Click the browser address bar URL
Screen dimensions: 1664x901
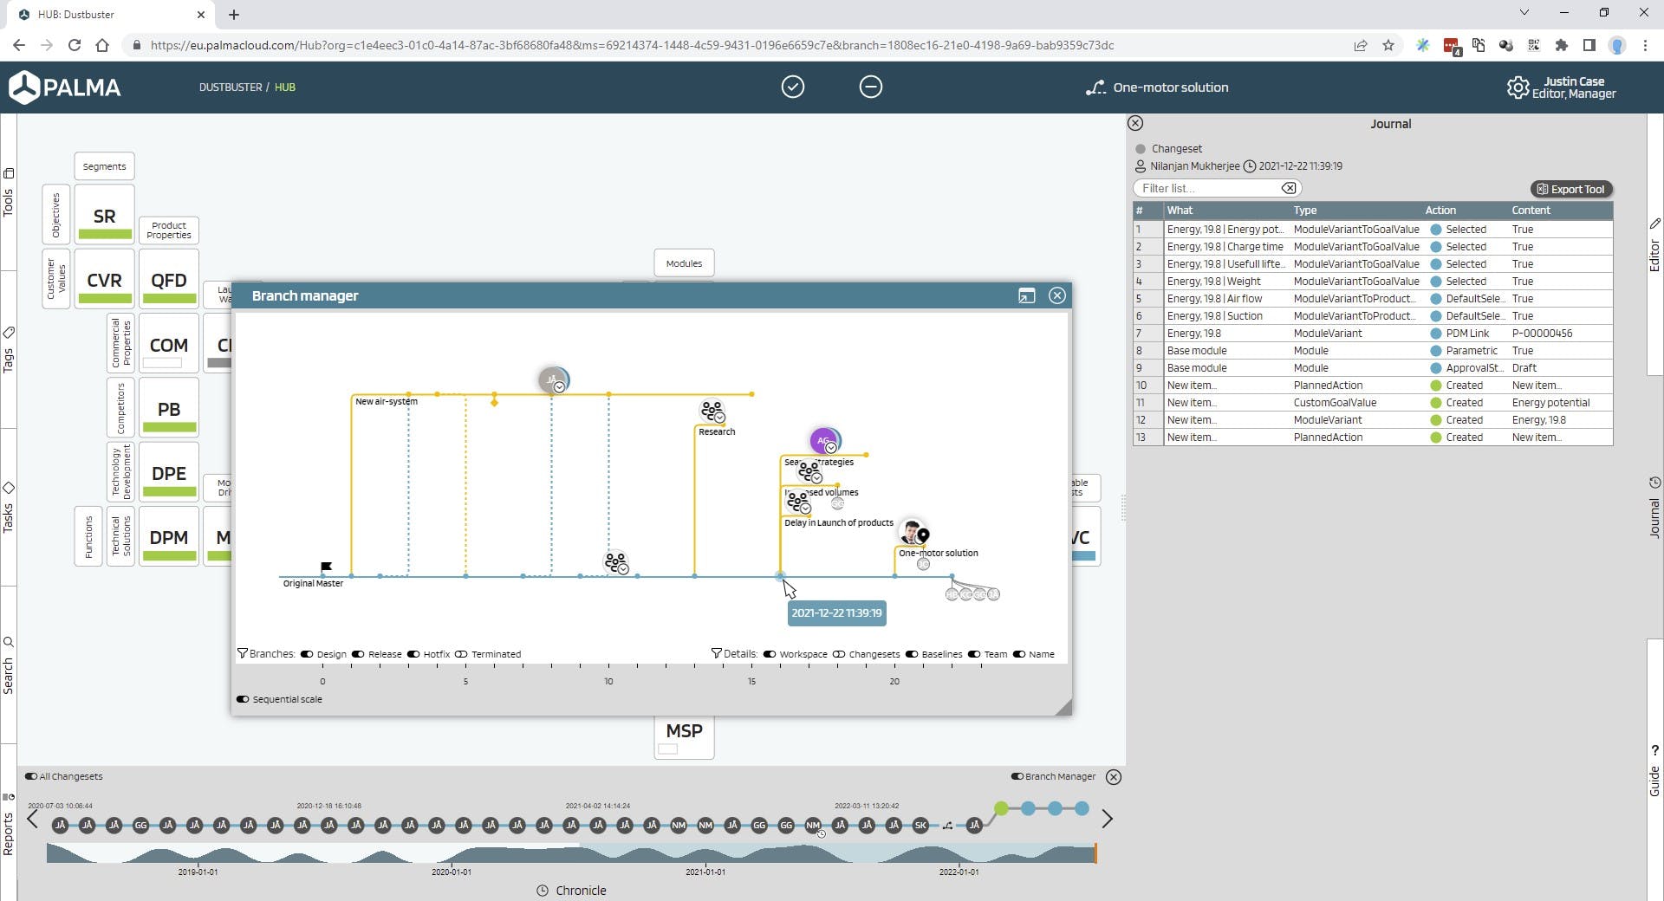[632, 45]
